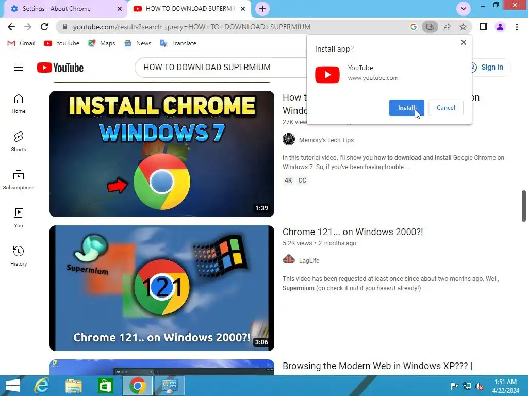The image size is (528, 396).
Task: Open Memory's Tech Tips channel name
Action: click(x=326, y=140)
